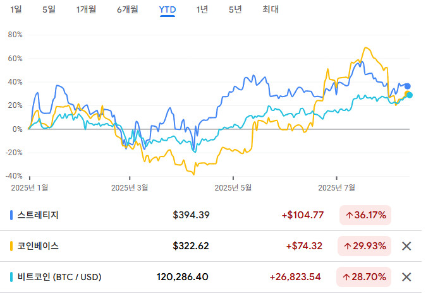Click the 스트레티지 blue color marker
Viewport: 433px width, 294px height.
tap(12, 215)
